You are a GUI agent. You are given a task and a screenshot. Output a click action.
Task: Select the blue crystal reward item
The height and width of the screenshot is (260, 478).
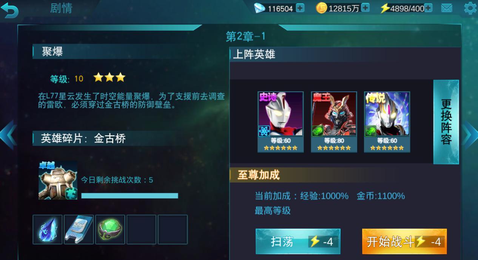(48, 229)
